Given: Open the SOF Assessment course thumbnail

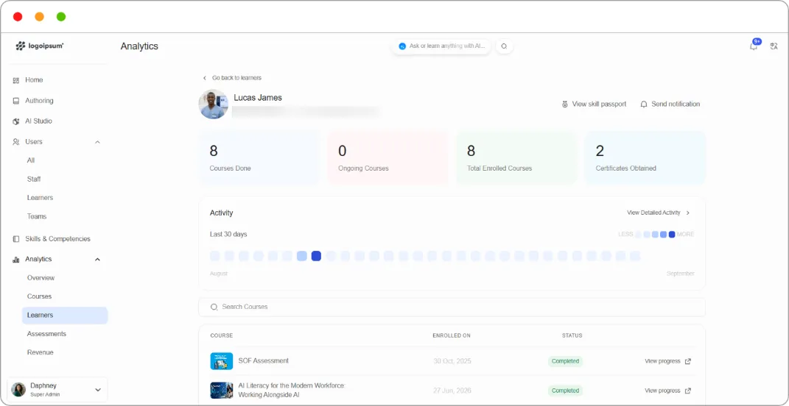Looking at the screenshot, I should click(222, 361).
